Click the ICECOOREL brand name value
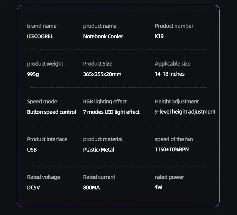The image size is (237, 215). [x=40, y=36]
